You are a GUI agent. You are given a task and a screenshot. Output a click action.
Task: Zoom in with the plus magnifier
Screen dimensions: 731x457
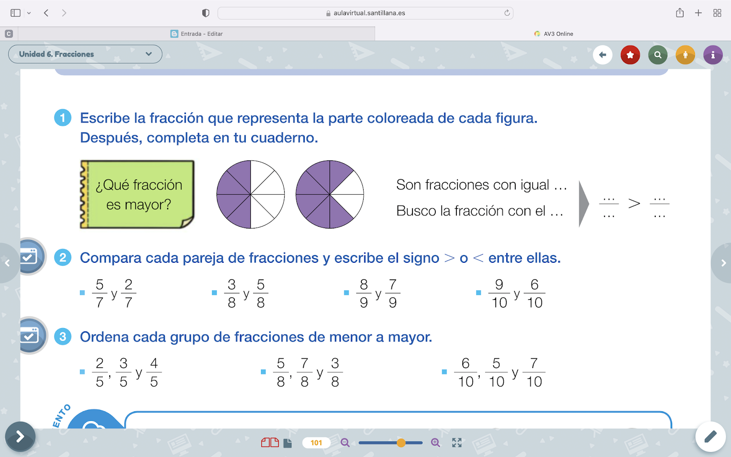click(435, 442)
